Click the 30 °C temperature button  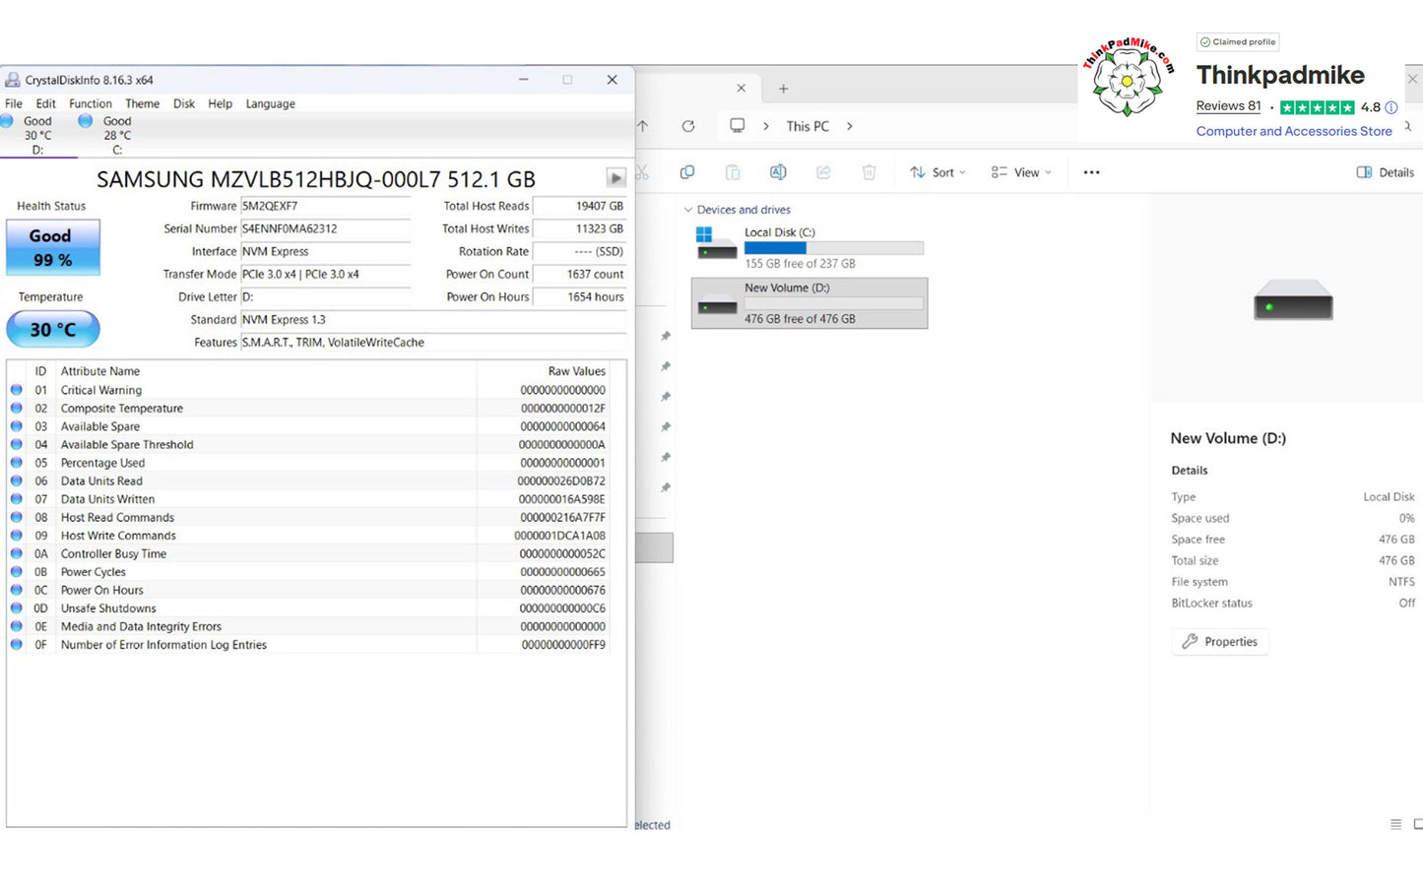53,329
